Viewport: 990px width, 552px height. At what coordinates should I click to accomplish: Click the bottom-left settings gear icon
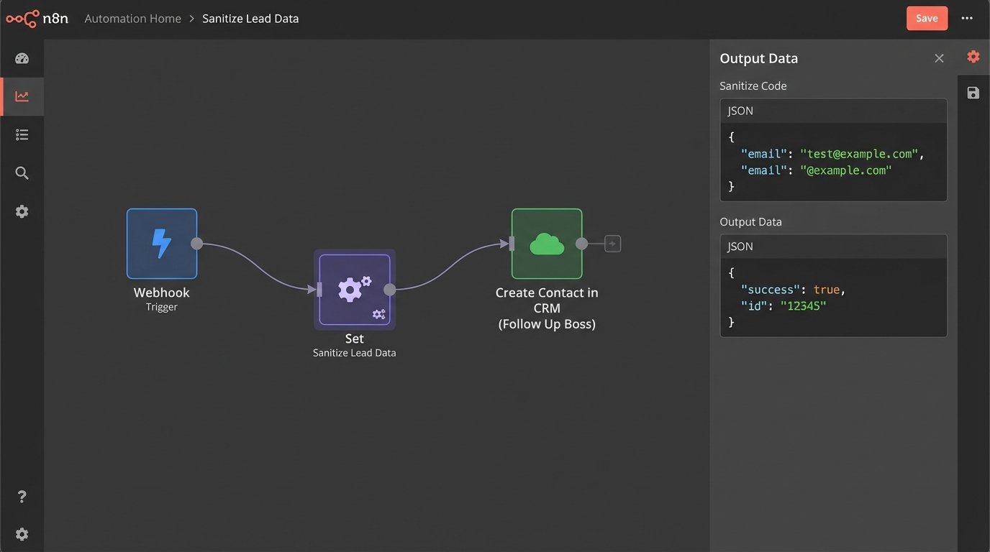22,534
